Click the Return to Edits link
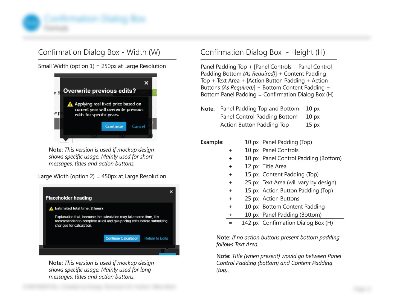Viewport: 394px width, 295px height. point(156,238)
